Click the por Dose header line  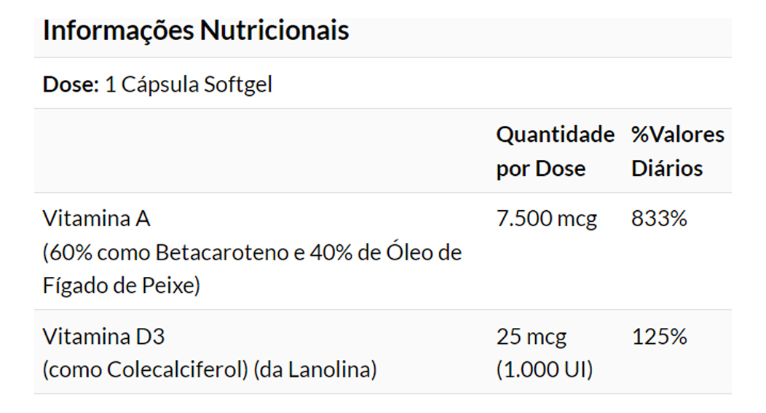[540, 168]
